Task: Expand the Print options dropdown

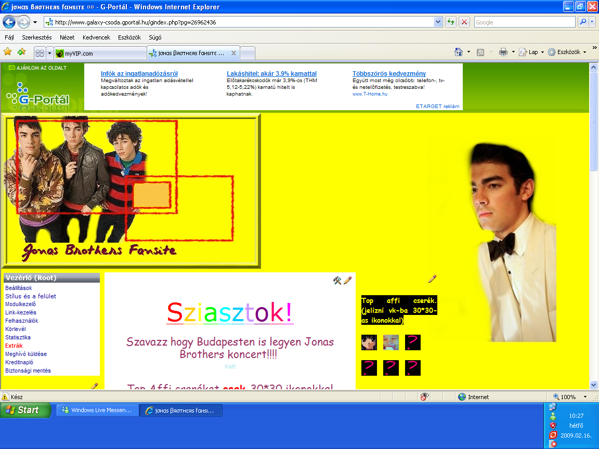Action: (513, 52)
